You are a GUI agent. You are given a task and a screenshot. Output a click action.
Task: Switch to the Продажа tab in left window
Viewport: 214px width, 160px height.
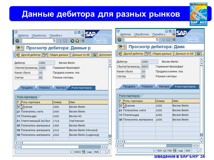coord(27,88)
